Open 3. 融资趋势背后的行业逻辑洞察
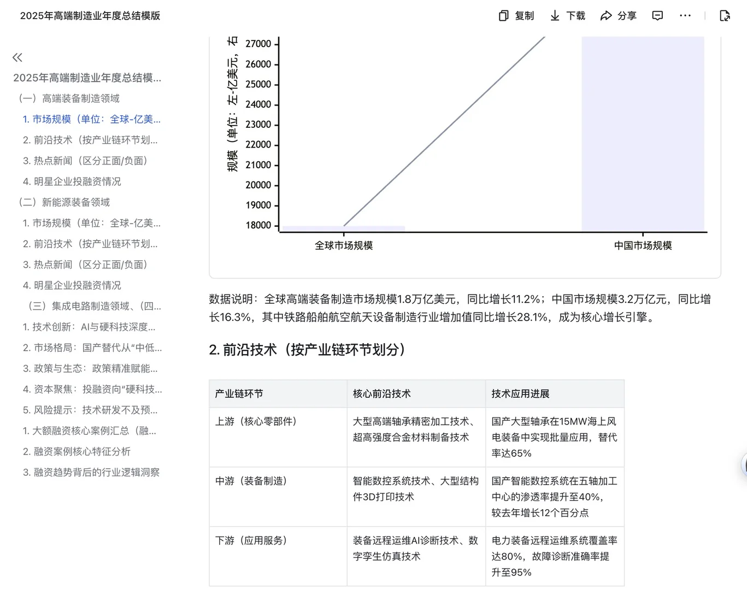 click(91, 472)
